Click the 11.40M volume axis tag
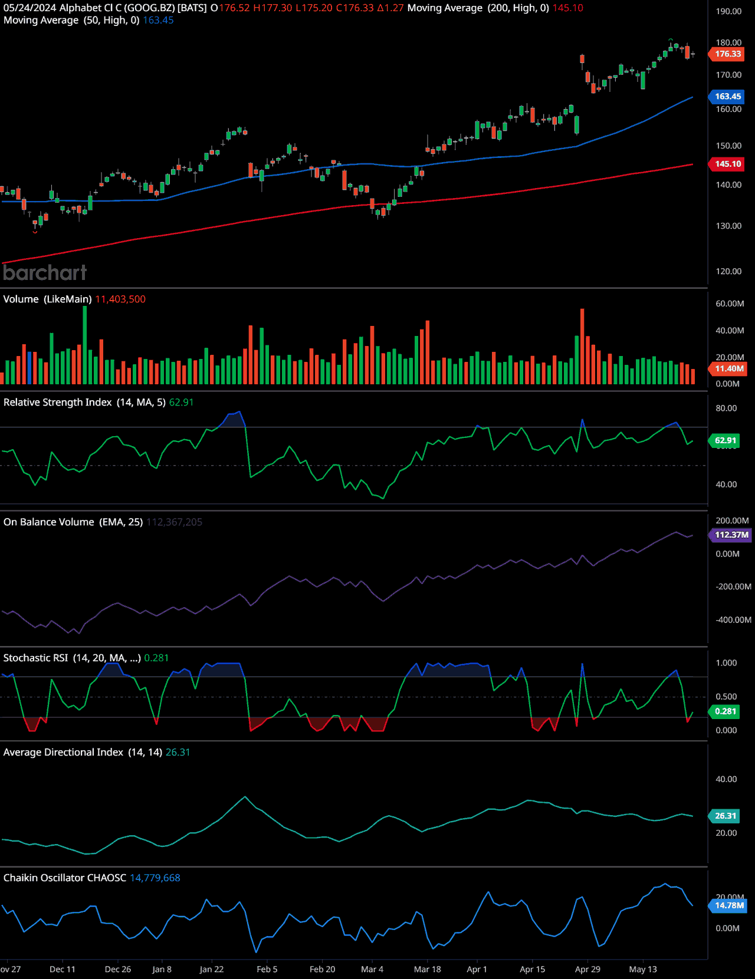Image resolution: width=755 pixels, height=979 pixels. (x=728, y=368)
